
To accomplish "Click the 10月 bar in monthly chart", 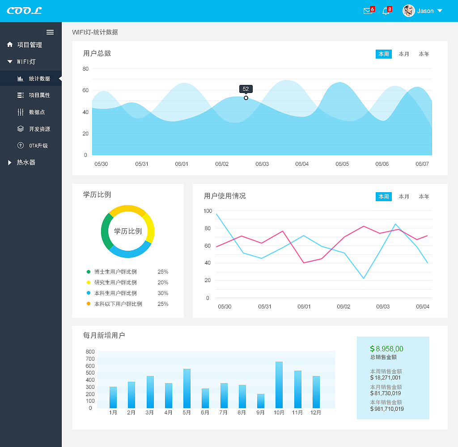I will [x=279, y=385].
